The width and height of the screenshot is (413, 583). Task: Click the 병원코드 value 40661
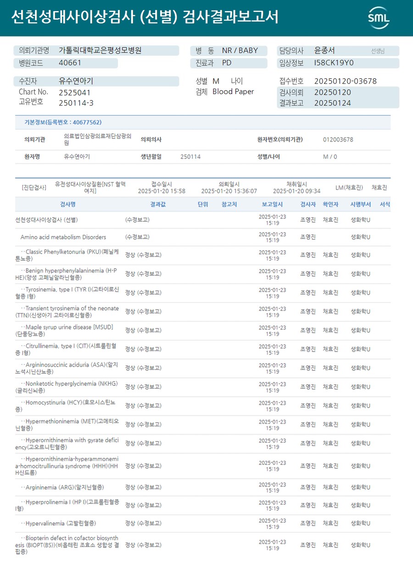coord(70,63)
